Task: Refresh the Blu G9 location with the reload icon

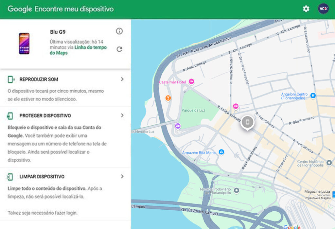Action: [119, 49]
